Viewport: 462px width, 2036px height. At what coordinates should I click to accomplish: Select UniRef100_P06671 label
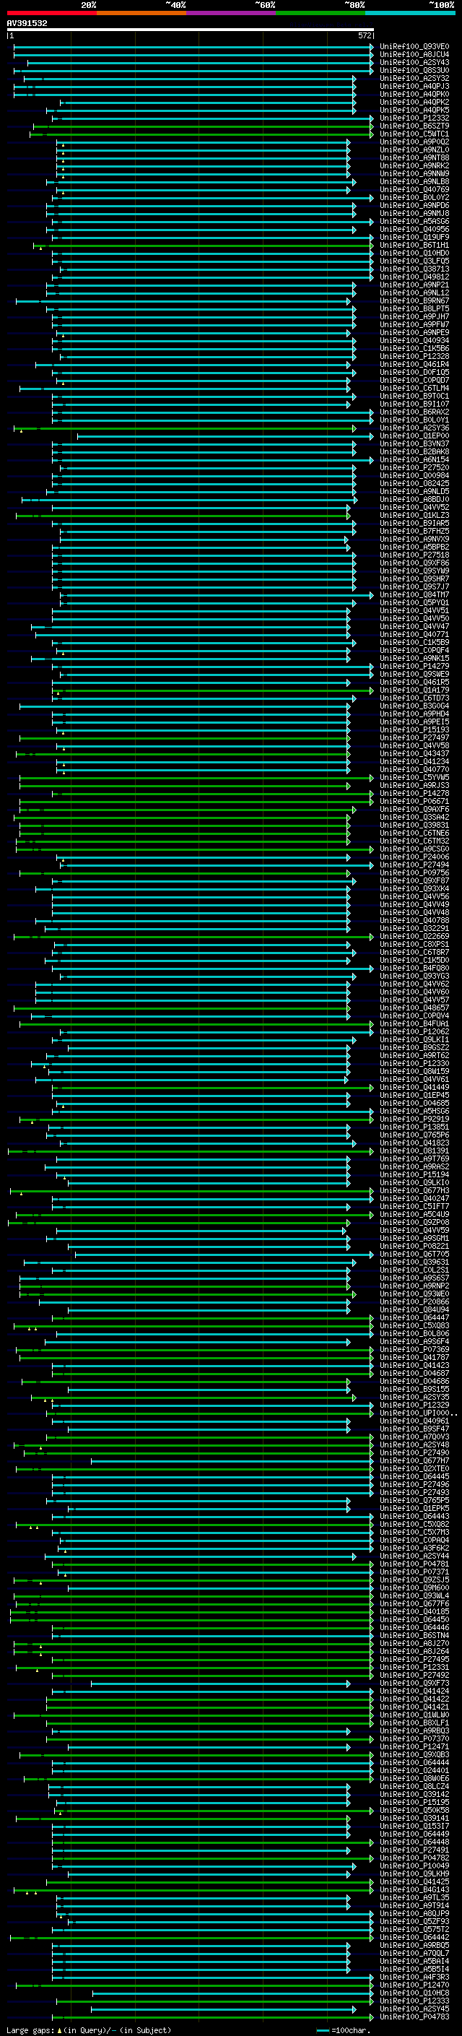coord(414,802)
